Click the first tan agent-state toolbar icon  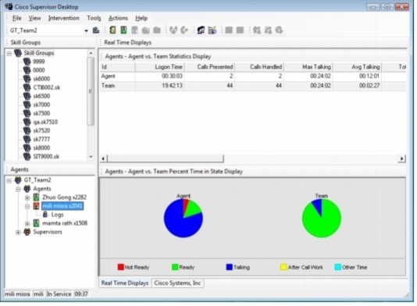[x=112, y=30]
